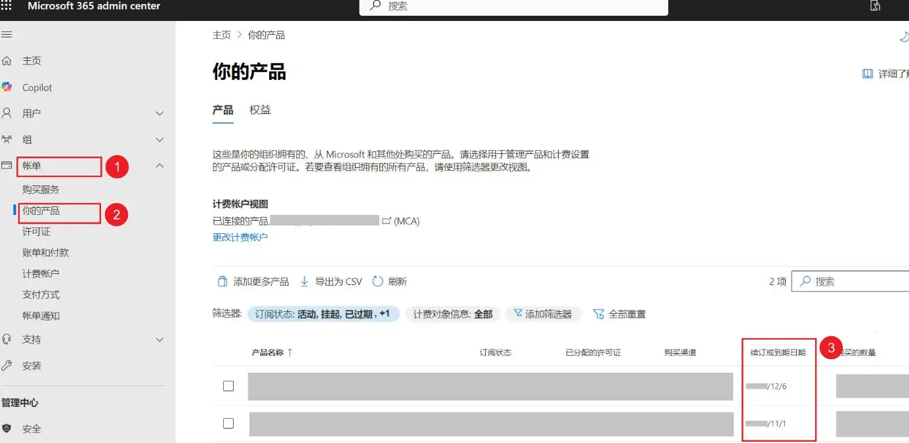Open 支付方式 in the sidebar
The width and height of the screenshot is (909, 443).
[41, 295]
